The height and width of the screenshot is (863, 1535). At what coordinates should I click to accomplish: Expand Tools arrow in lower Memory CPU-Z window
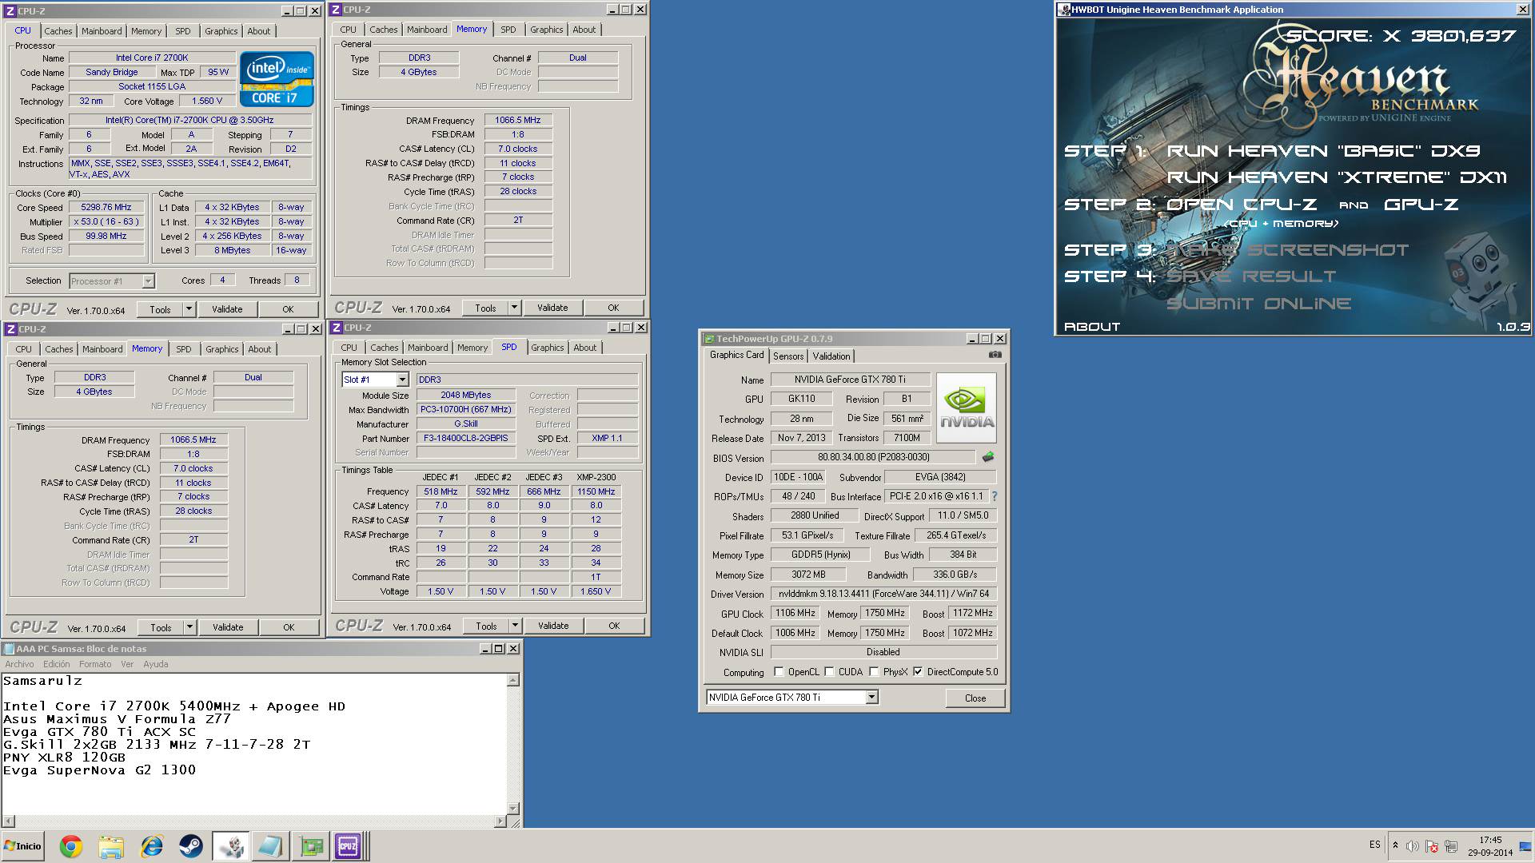[x=189, y=627]
